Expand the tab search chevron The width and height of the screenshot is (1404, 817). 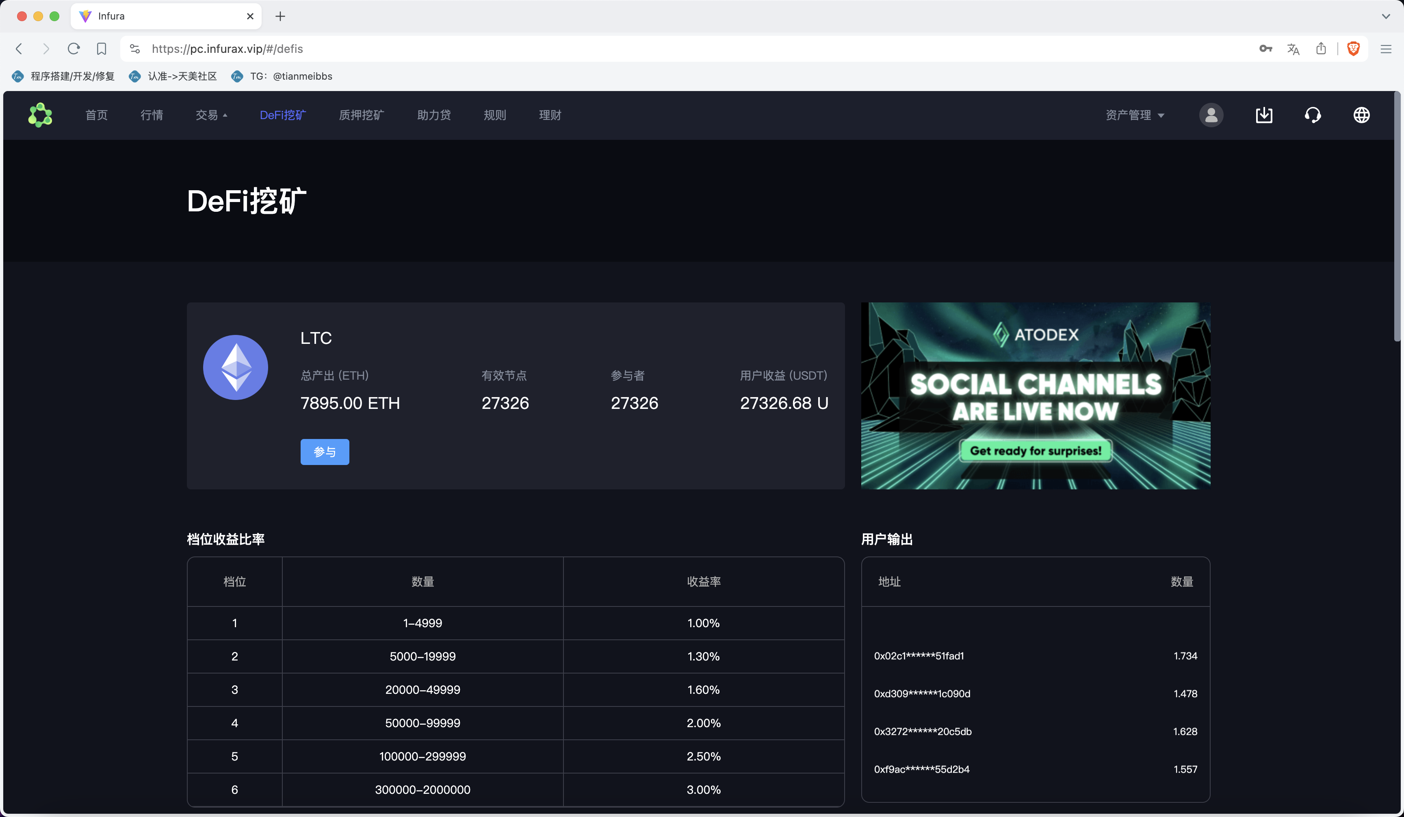pyautogui.click(x=1386, y=16)
